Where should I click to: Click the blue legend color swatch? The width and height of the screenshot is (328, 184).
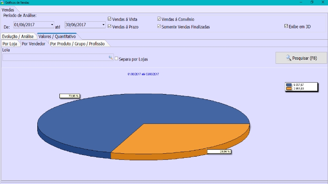(289, 85)
